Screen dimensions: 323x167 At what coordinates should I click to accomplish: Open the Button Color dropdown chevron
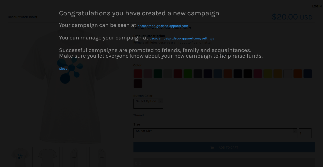tap(160, 101)
